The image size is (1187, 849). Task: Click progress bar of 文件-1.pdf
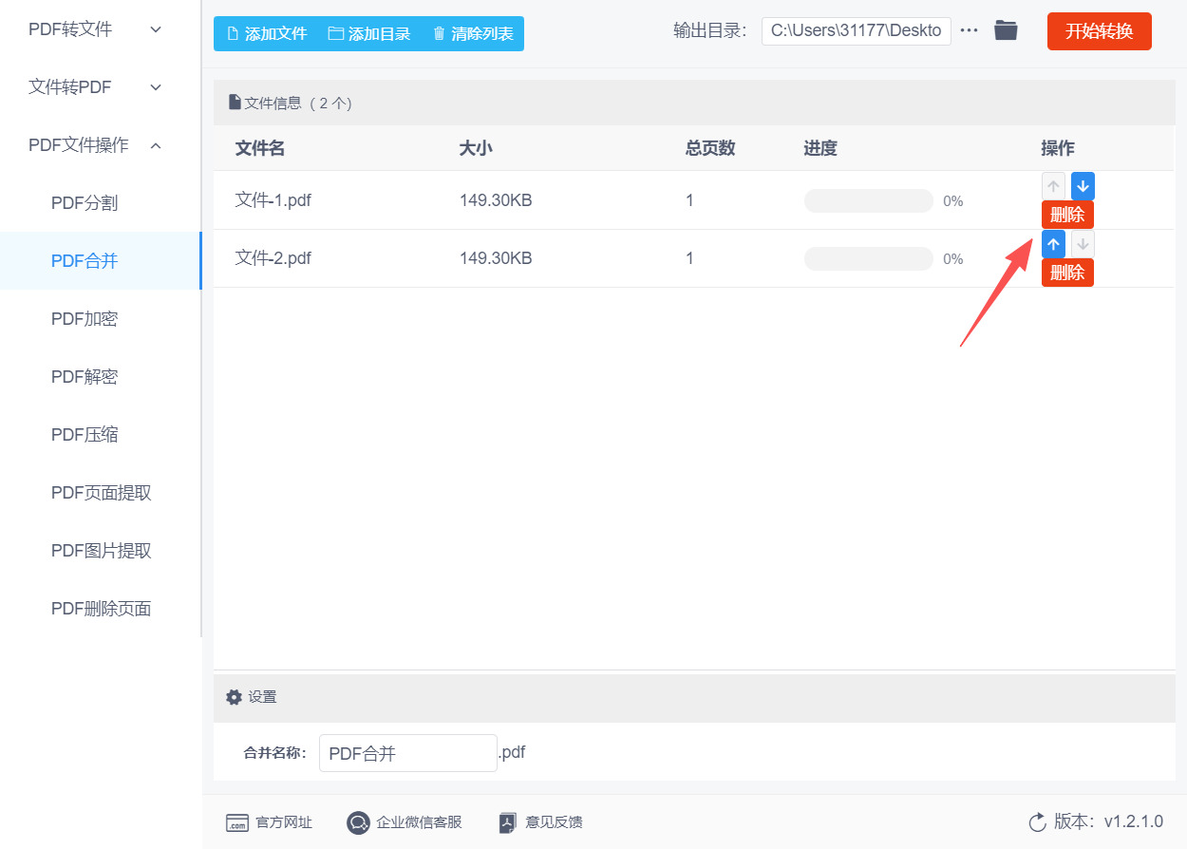(x=869, y=200)
